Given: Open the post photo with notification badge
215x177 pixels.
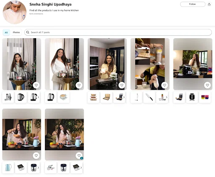Looking at the screenshot, I should (64, 135).
